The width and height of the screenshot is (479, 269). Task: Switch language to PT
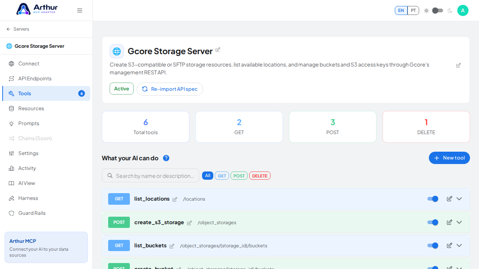tap(413, 10)
